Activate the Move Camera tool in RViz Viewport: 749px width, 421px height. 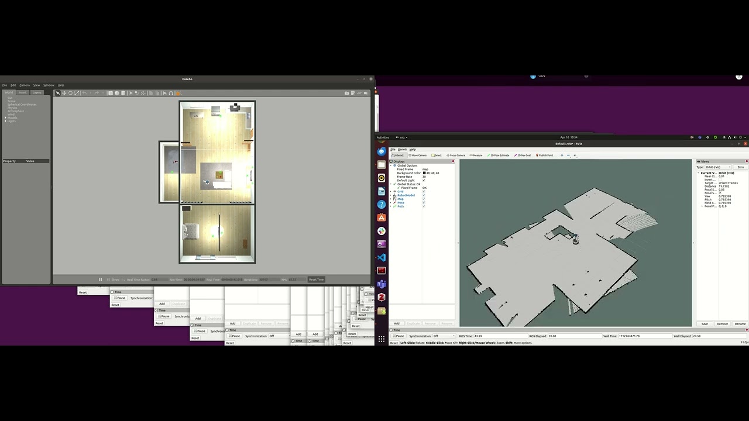pos(418,156)
